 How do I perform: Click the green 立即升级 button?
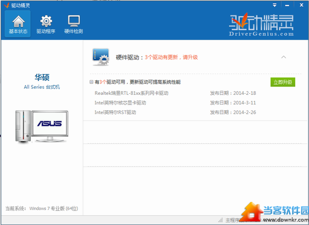[283, 82]
